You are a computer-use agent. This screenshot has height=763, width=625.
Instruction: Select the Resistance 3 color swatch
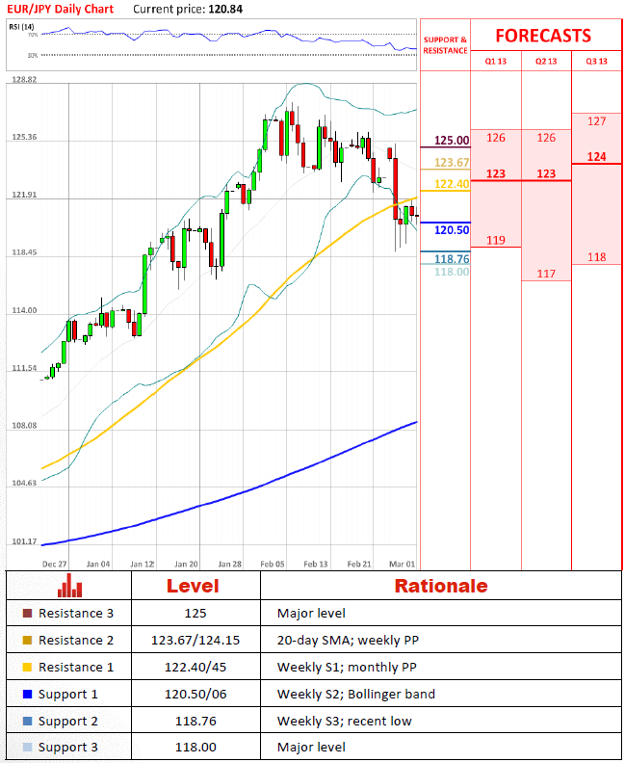coord(27,613)
